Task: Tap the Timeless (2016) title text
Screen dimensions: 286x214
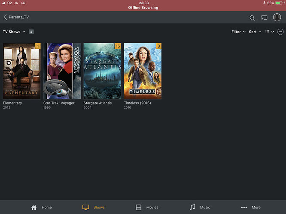Action: [137, 103]
